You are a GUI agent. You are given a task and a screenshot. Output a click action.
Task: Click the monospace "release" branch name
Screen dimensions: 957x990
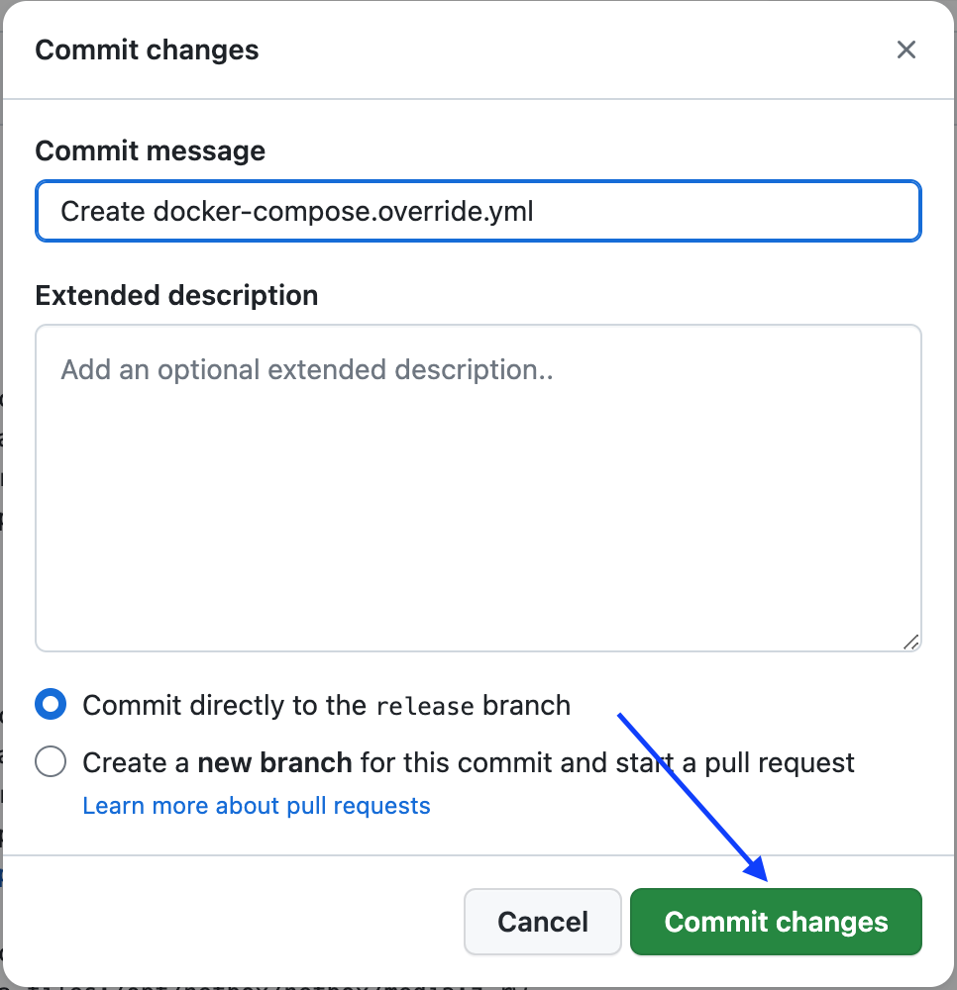pos(425,706)
